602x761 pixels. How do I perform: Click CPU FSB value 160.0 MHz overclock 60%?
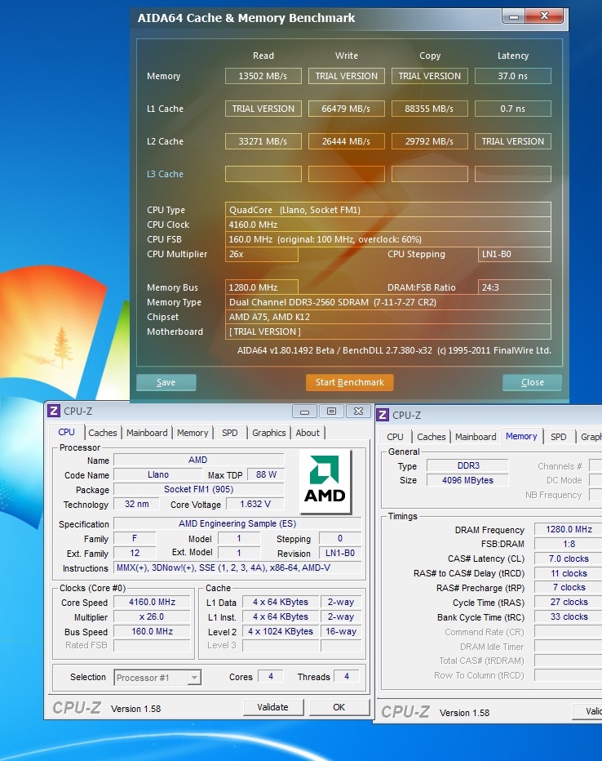(387, 239)
